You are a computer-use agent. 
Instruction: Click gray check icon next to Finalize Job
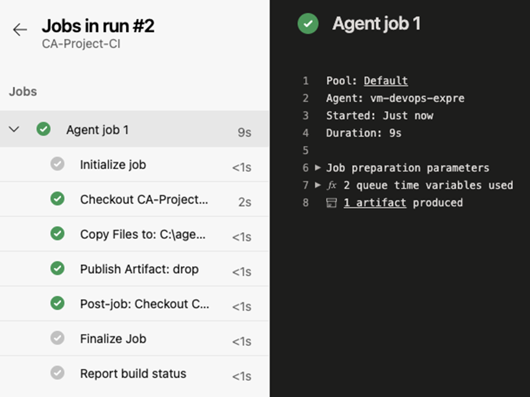pyautogui.click(x=57, y=338)
